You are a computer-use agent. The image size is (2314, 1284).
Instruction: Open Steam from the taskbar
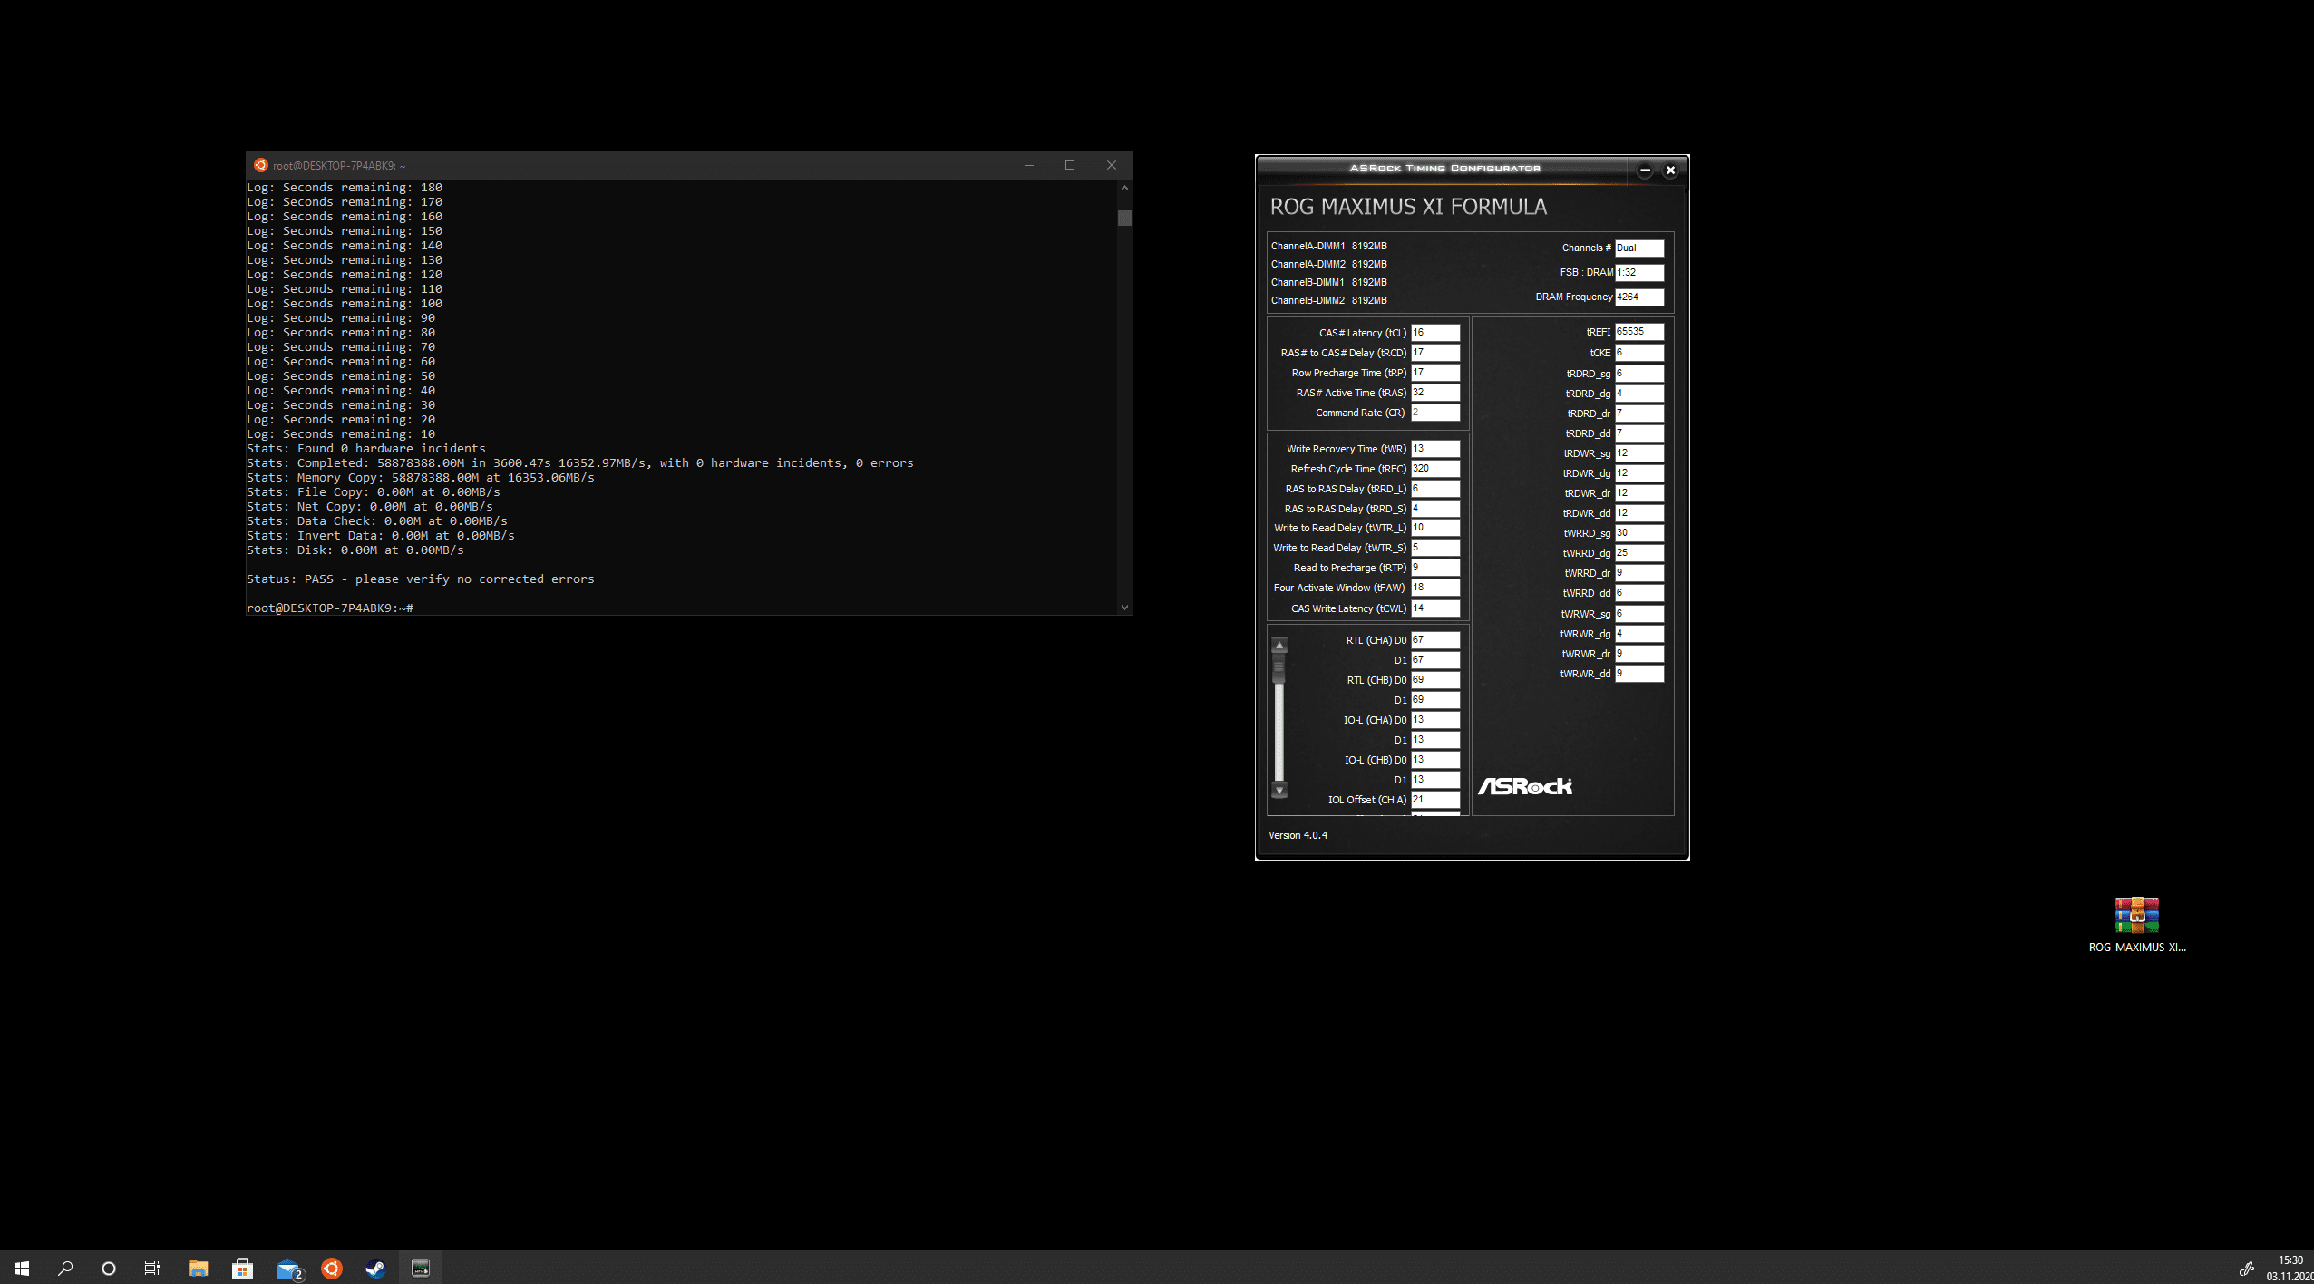(x=375, y=1268)
